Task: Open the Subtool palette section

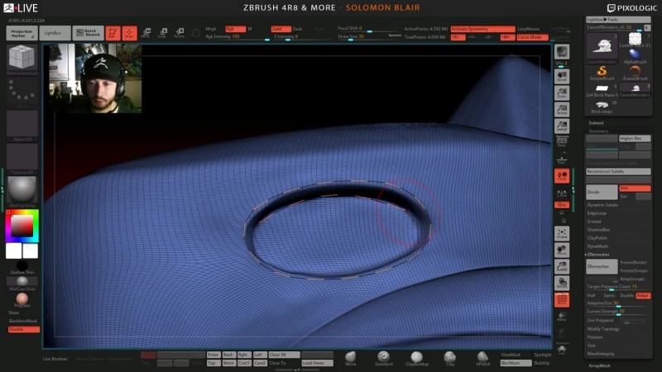Action: click(596, 123)
